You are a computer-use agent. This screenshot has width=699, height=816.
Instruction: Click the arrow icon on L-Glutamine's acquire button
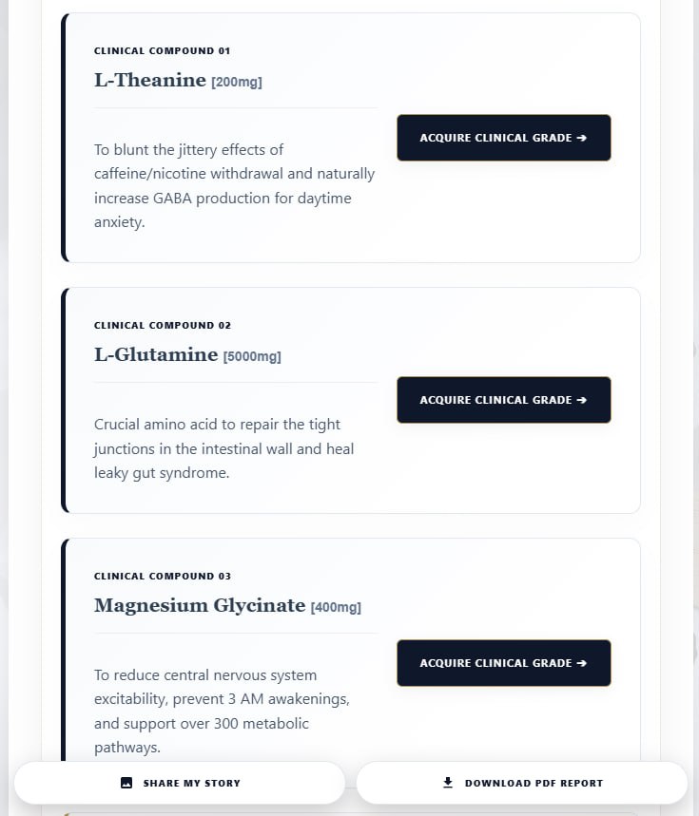[582, 400]
